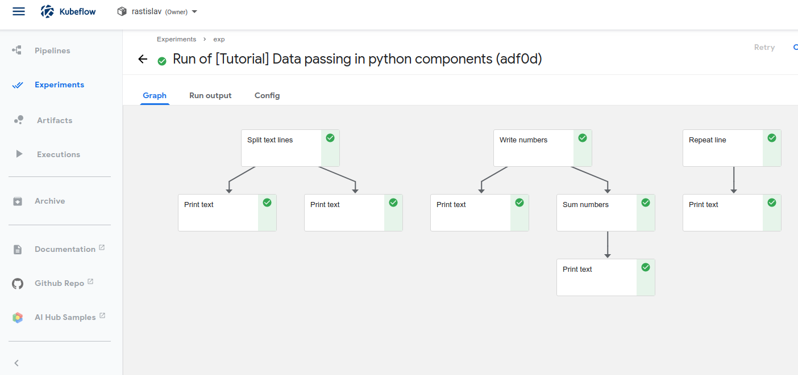Click the Retry button
The width and height of the screenshot is (798, 375).
coord(764,47)
